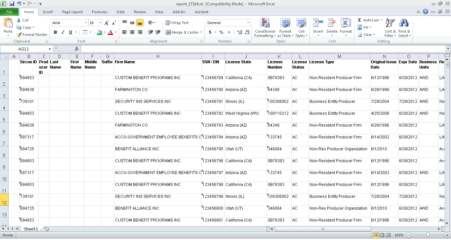Toggle Underline formatting
The height and width of the screenshot is (240, 451).
70,32
